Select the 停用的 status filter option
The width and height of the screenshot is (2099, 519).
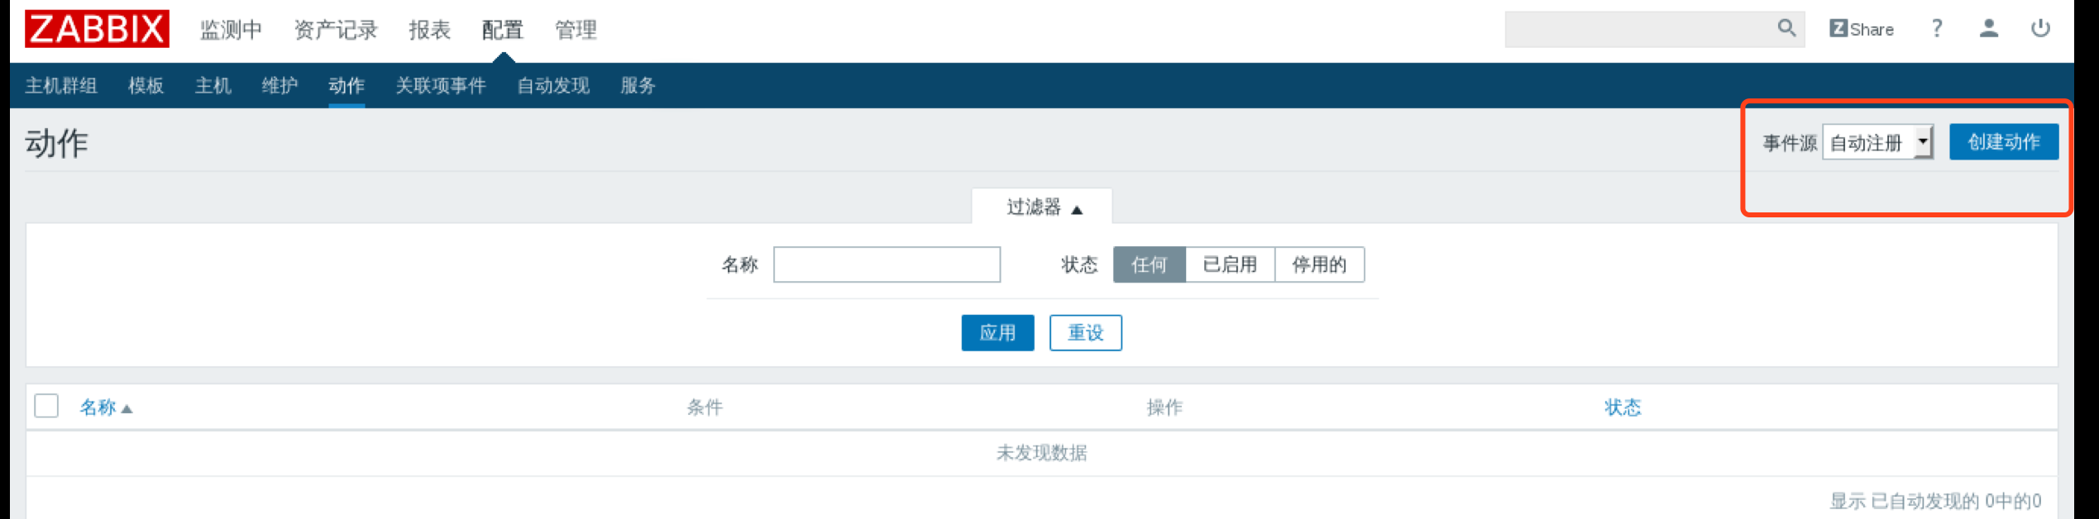coord(1319,264)
